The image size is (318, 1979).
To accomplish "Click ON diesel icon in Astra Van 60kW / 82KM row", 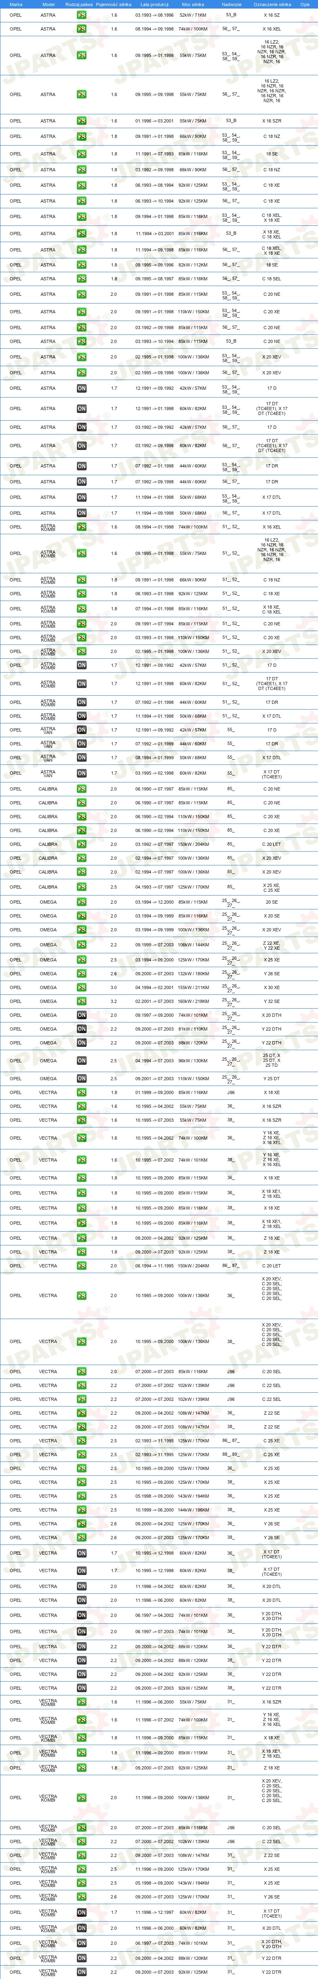I will pos(81,773).
